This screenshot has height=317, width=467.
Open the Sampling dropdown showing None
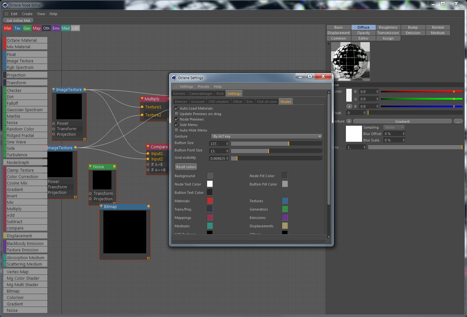394,127
